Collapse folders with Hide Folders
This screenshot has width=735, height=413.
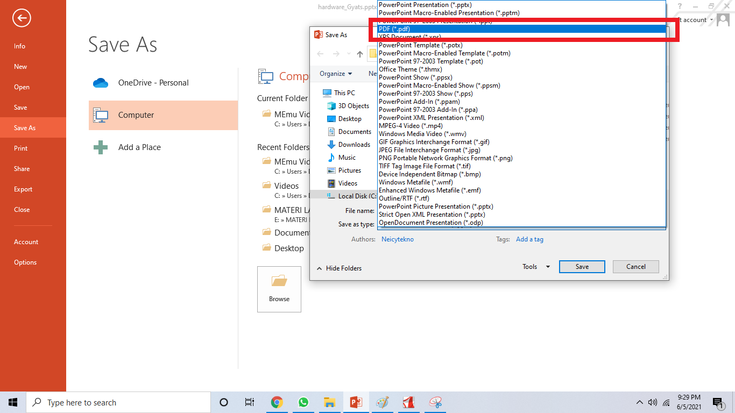click(339, 268)
